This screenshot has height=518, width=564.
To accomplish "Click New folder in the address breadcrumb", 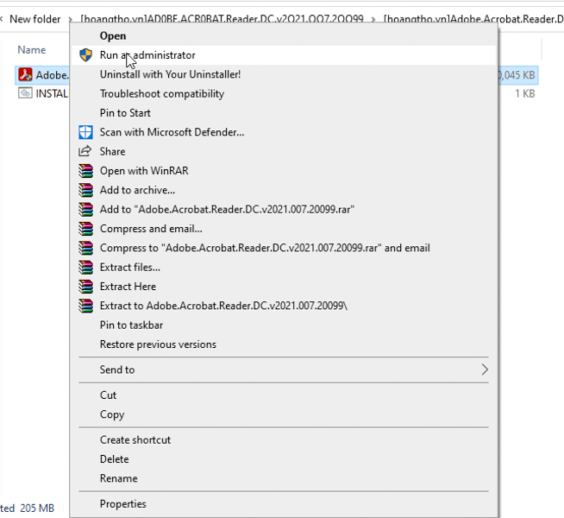I will [x=35, y=19].
